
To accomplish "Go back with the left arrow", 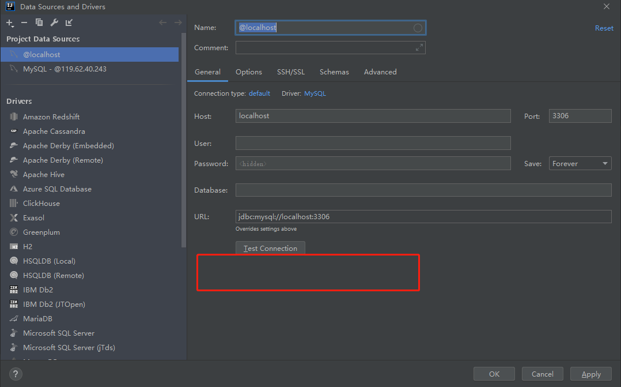I will click(x=163, y=22).
